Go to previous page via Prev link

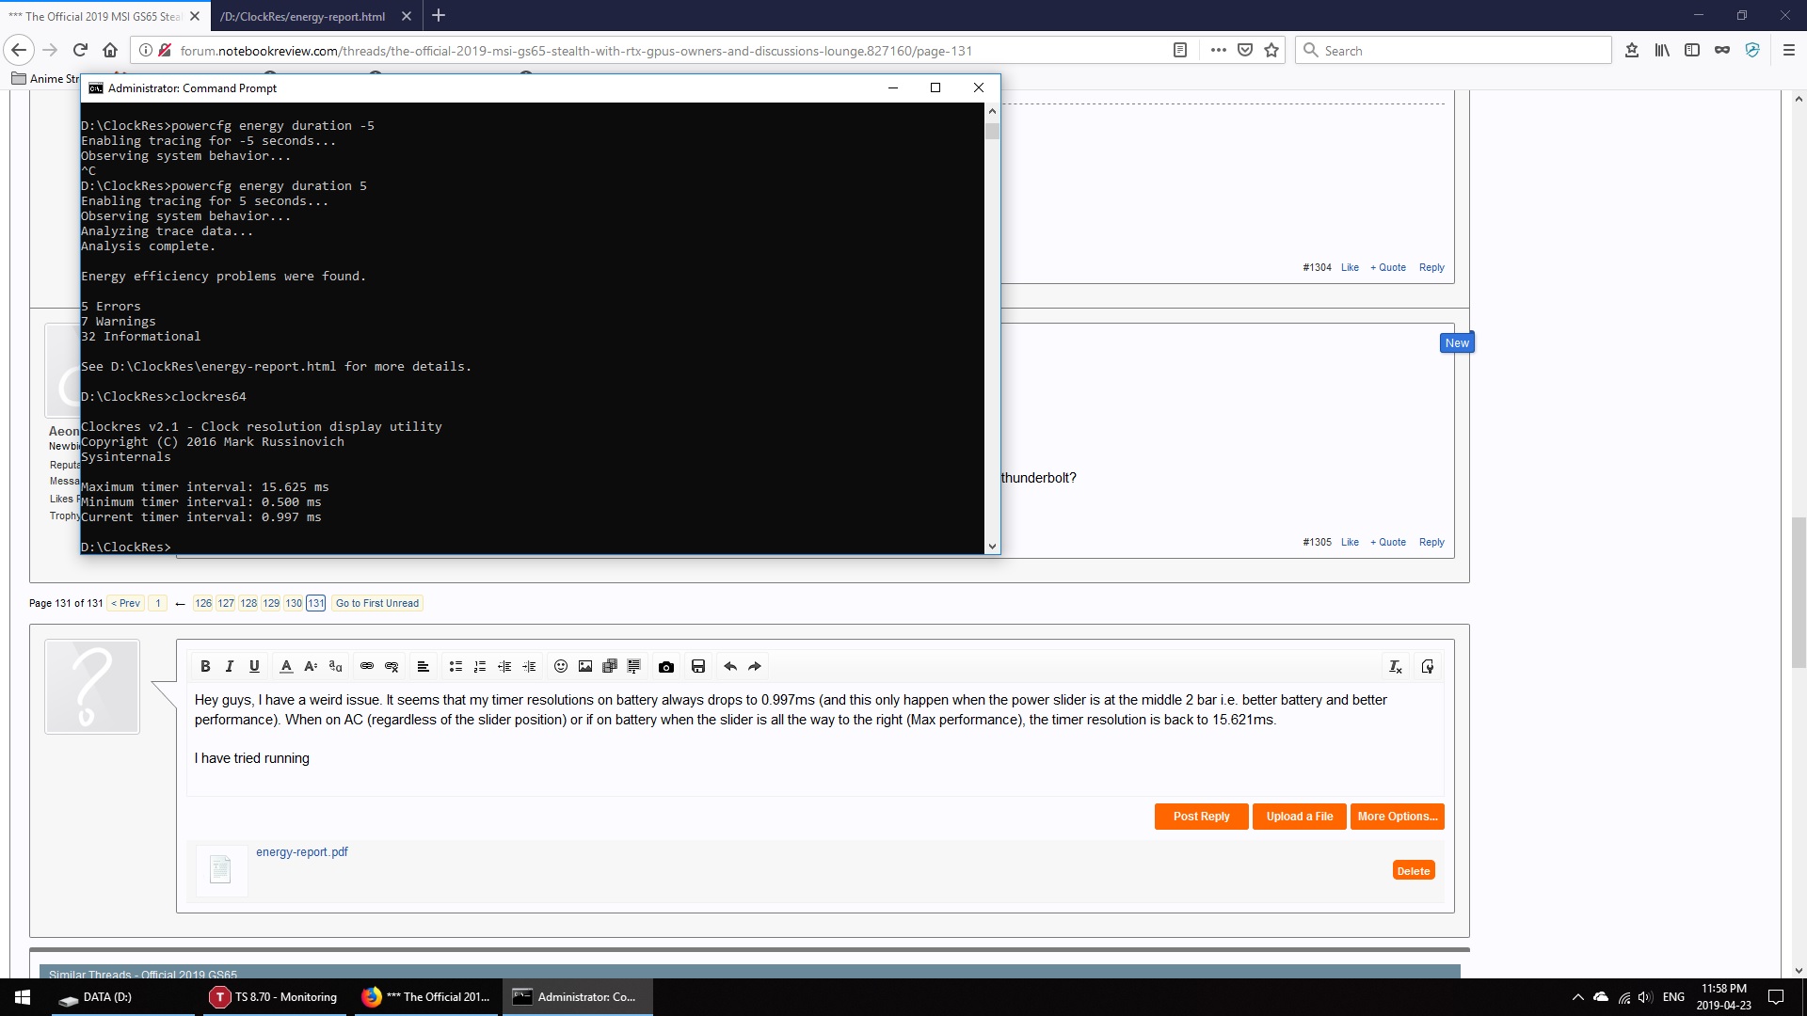(x=126, y=603)
